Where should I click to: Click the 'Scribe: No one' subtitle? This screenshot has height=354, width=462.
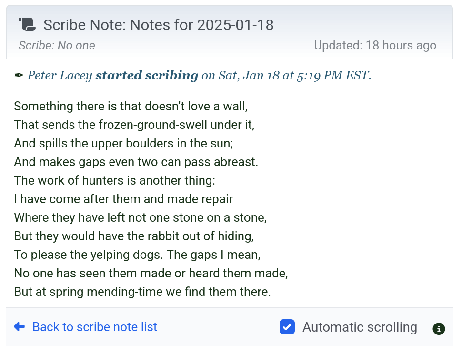coord(57,46)
